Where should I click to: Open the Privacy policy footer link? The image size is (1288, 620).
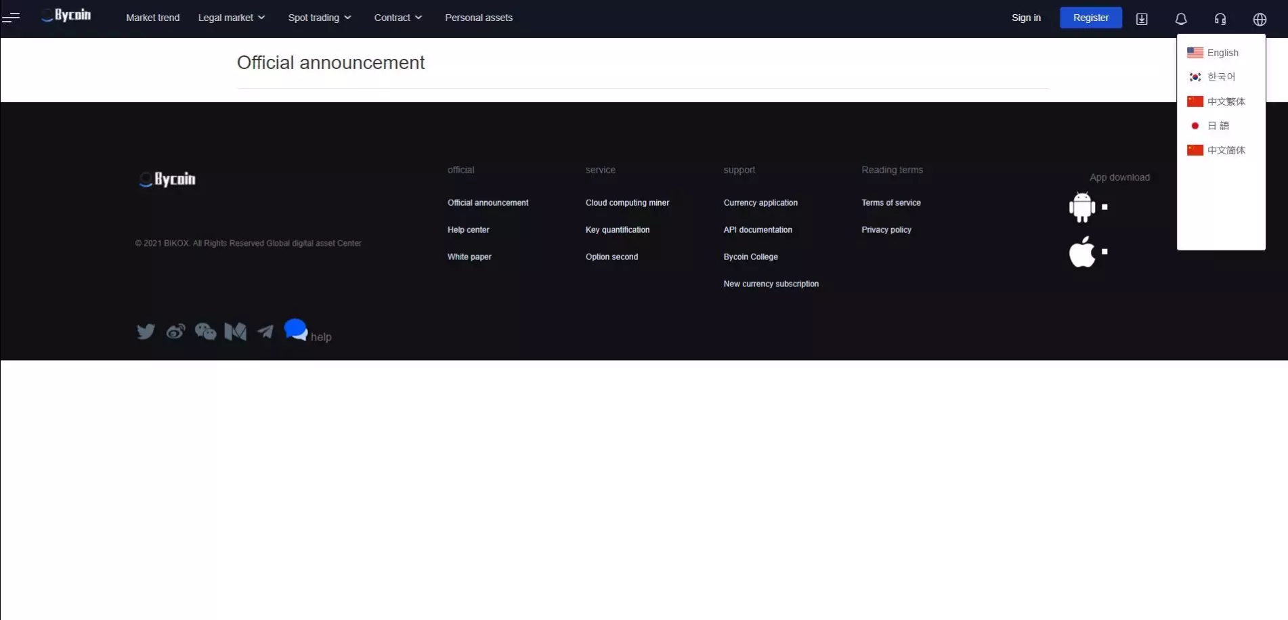point(886,230)
